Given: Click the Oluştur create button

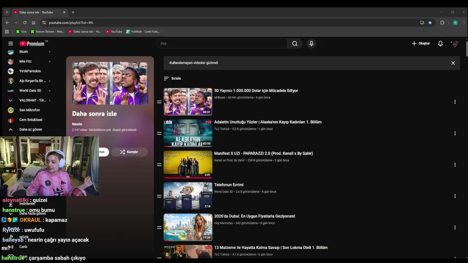Looking at the screenshot, I should click(420, 43).
